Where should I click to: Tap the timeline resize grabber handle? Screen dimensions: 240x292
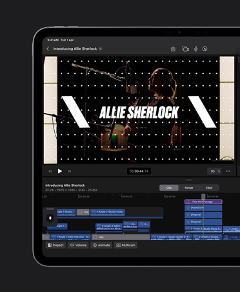[189, 180]
